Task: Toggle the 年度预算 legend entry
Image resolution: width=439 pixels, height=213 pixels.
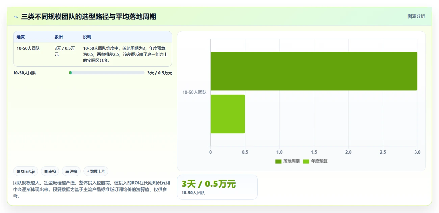Action: pyautogui.click(x=315, y=161)
